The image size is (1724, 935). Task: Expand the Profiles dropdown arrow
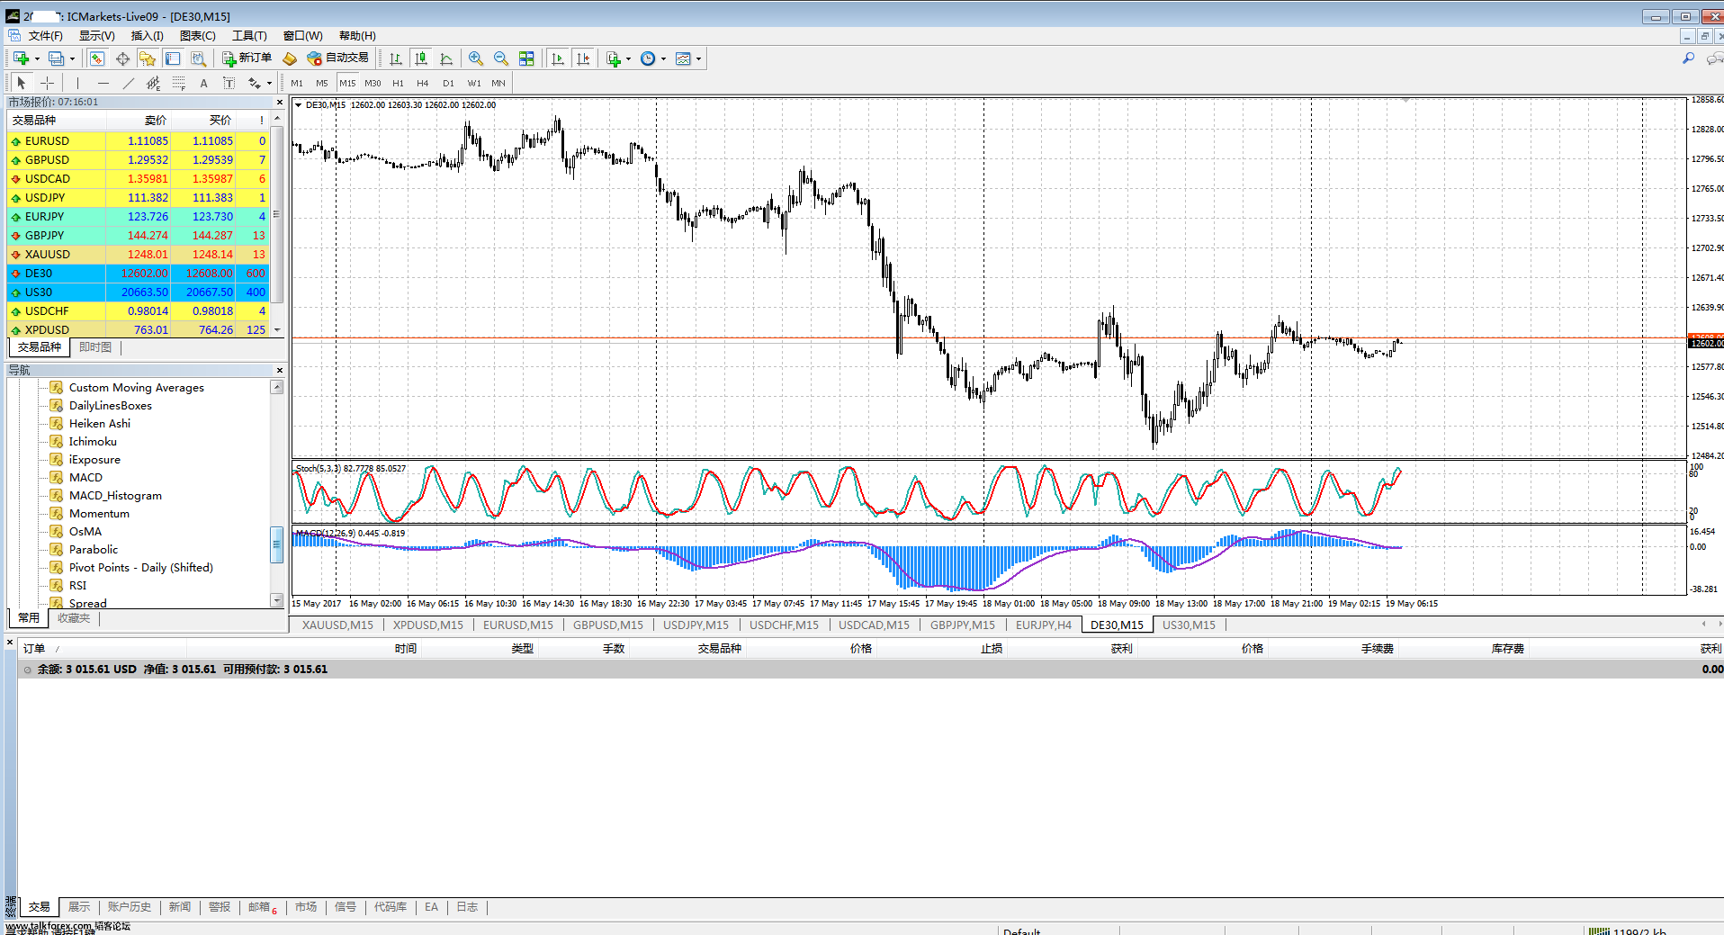tap(73, 58)
